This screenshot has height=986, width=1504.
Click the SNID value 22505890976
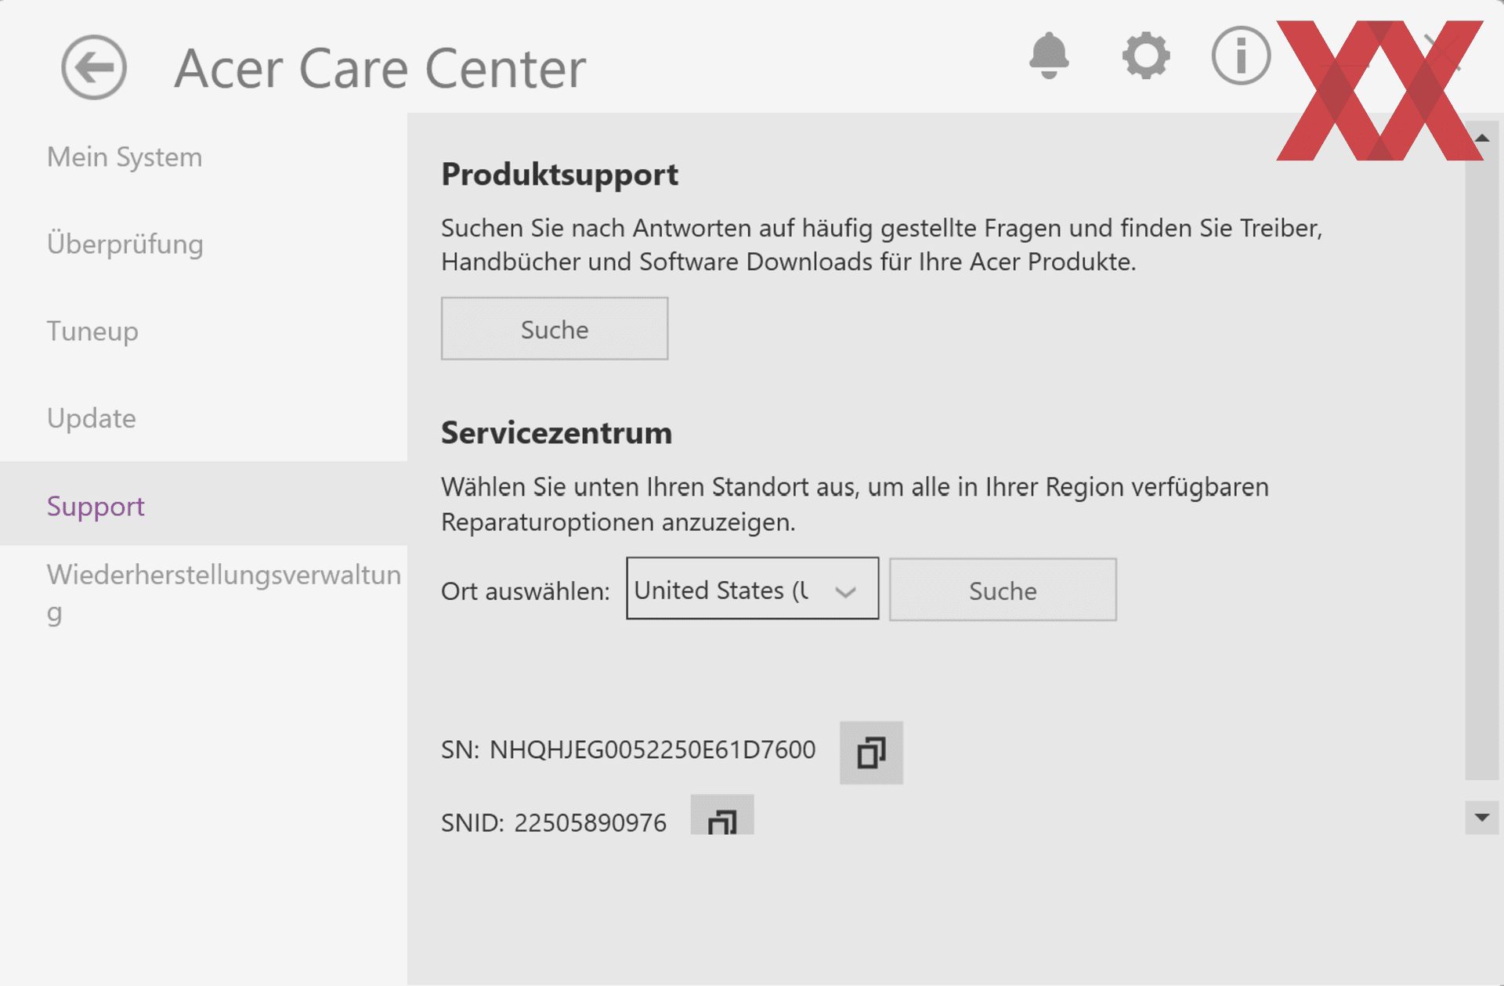[590, 822]
